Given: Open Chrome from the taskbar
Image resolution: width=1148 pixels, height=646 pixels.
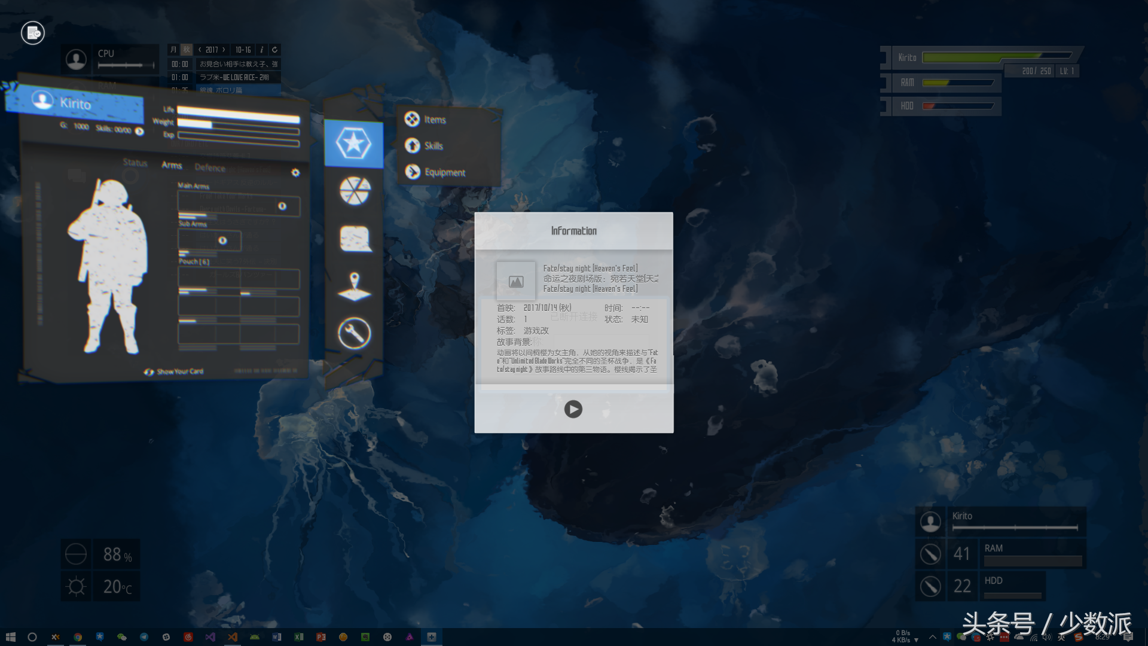Looking at the screenshot, I should (78, 637).
